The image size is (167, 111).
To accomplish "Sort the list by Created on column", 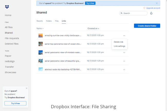I will [93, 28].
